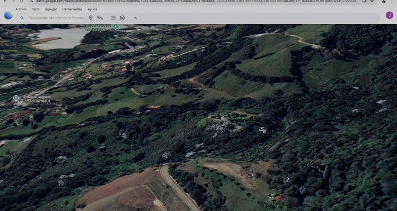
Task: Open the Archivo menu
Action: (21, 9)
